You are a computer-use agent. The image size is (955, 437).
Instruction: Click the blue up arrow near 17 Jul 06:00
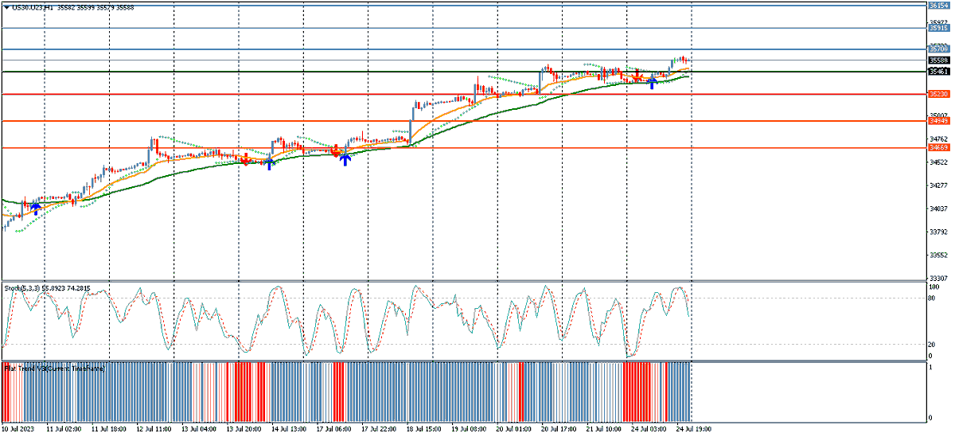[x=345, y=159]
